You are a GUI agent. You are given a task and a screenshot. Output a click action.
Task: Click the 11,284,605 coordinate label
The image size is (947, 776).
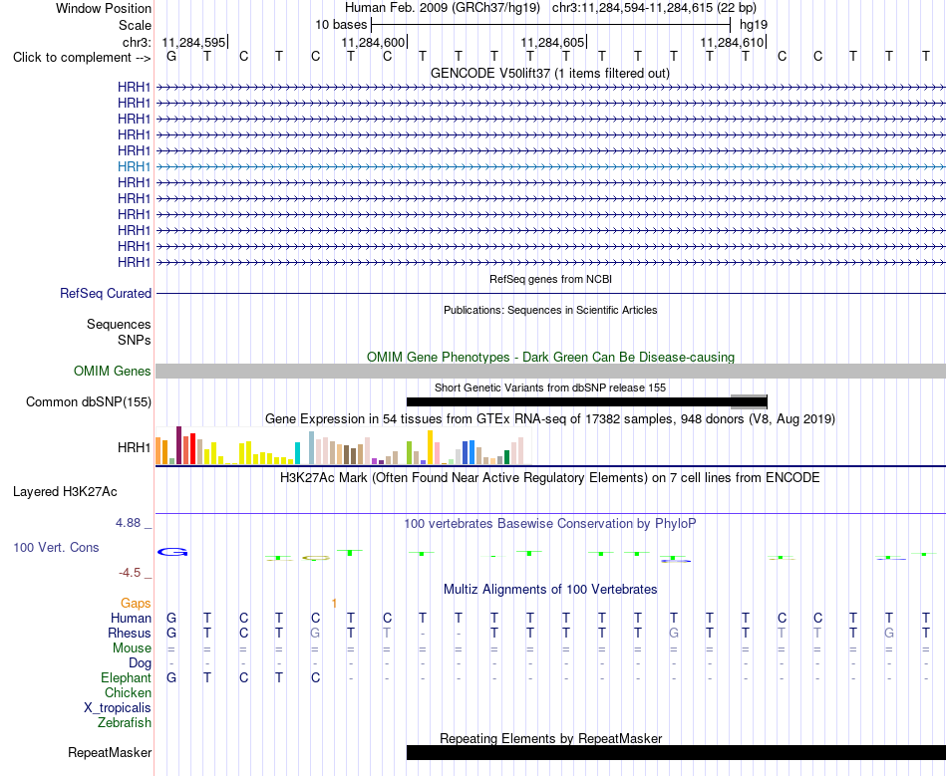coord(552,42)
